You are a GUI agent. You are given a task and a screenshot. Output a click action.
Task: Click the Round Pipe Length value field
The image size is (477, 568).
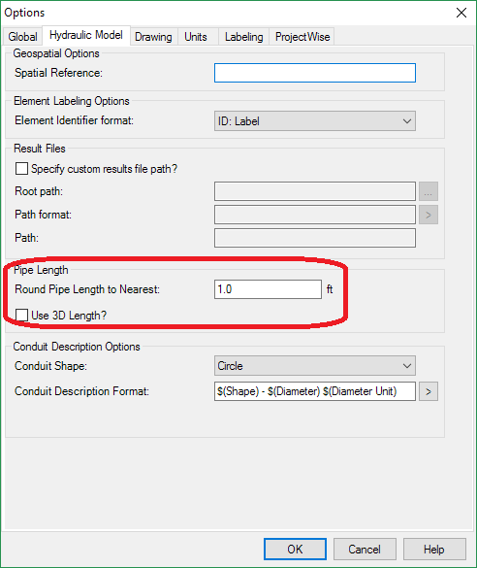(x=268, y=289)
